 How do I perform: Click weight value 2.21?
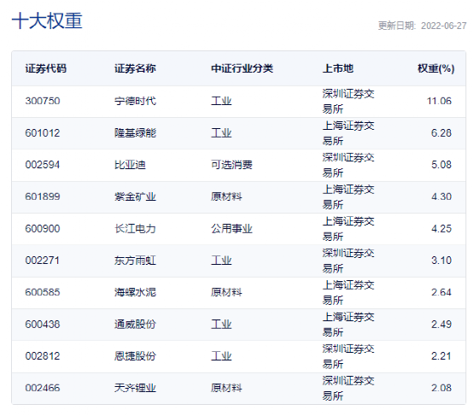point(441,356)
